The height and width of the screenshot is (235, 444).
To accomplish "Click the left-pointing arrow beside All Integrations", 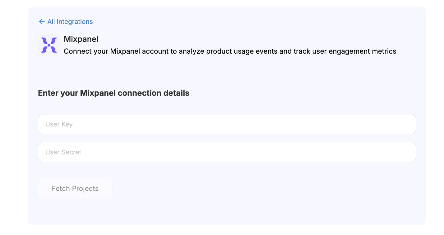I will (42, 21).
